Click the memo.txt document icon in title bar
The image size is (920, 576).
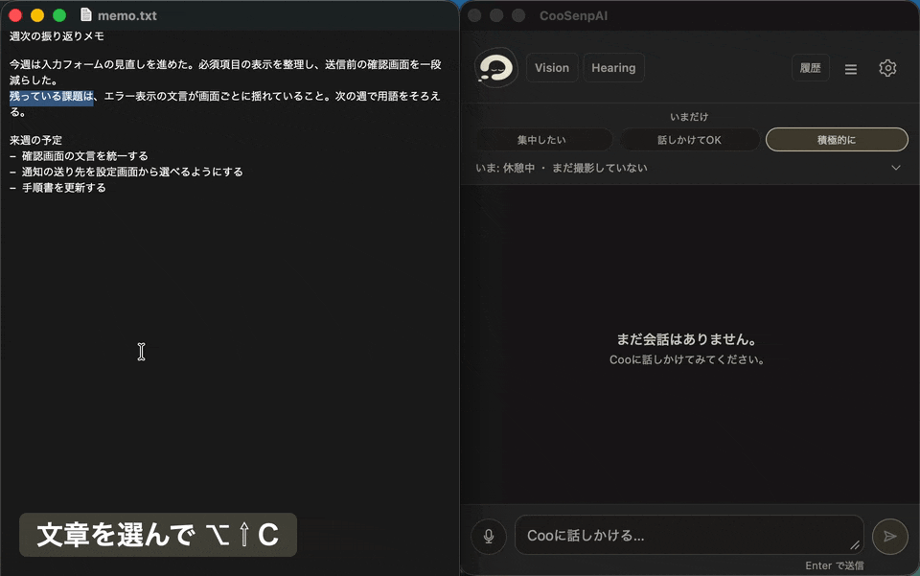[x=86, y=15]
